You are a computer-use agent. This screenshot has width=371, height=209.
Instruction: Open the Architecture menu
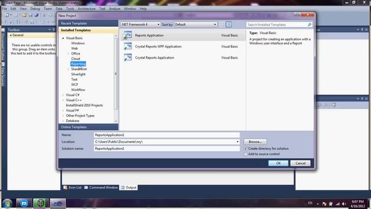(x=86, y=9)
